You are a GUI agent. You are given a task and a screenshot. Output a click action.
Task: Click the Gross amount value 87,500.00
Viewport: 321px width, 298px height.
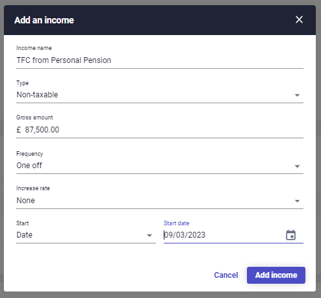(x=42, y=130)
